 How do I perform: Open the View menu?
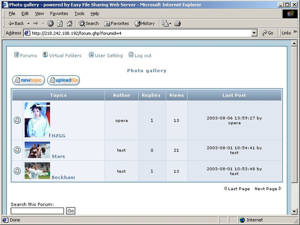40,13
